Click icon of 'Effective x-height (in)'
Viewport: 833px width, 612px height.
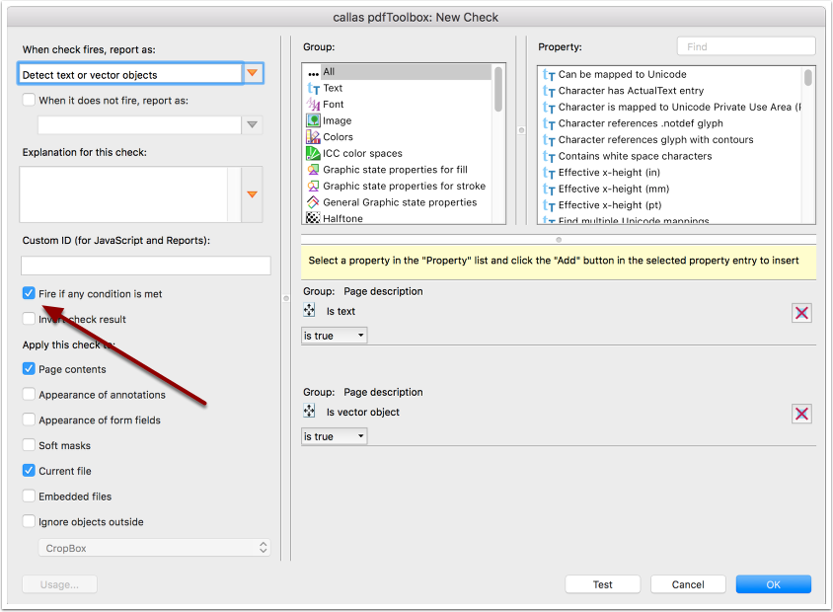pos(549,173)
